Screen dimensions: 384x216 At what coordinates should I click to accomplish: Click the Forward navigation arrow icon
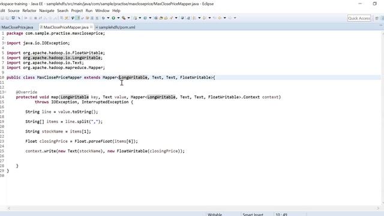click(230, 18)
